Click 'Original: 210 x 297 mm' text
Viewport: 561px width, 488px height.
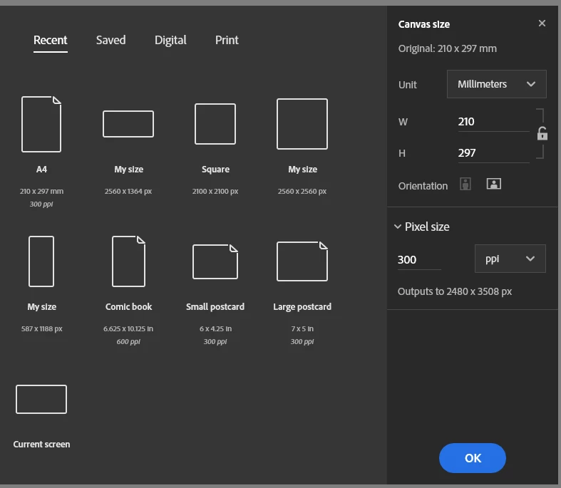pyautogui.click(x=448, y=48)
